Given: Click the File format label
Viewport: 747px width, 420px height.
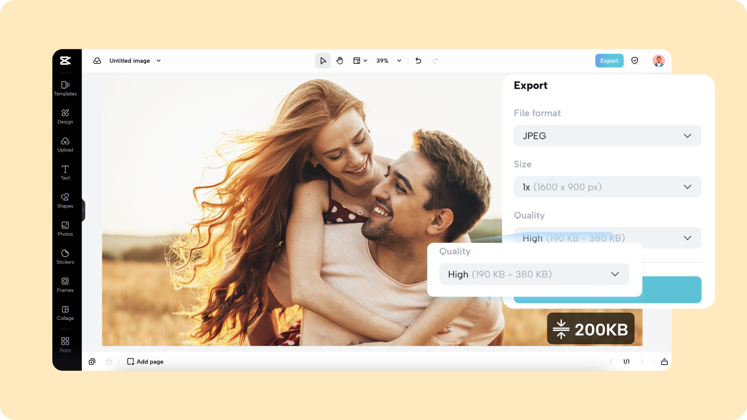Looking at the screenshot, I should [x=537, y=113].
